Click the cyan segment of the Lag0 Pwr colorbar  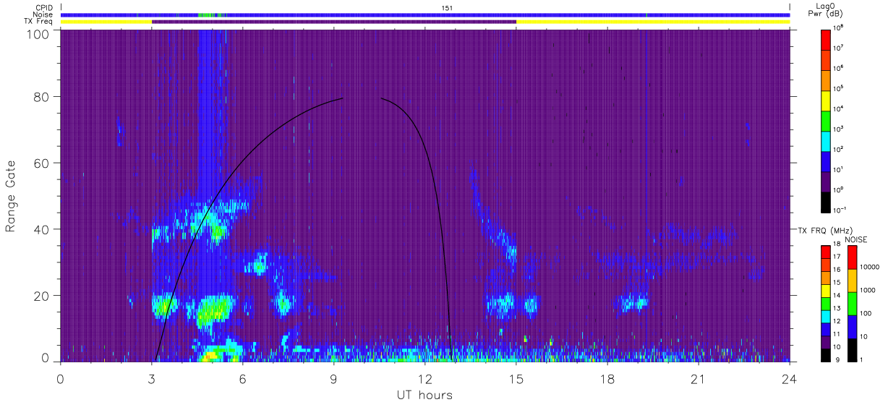[x=826, y=141]
